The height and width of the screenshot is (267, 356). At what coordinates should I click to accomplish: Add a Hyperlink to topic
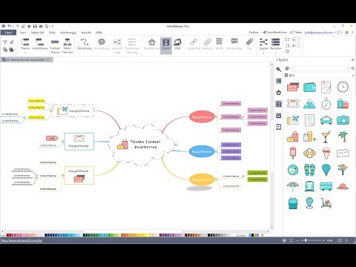[x=194, y=44]
